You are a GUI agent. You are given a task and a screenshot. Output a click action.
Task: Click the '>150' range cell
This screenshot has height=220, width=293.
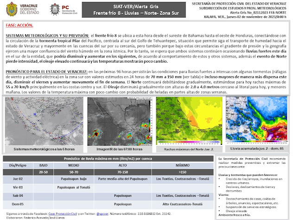click(x=183, y=172)
